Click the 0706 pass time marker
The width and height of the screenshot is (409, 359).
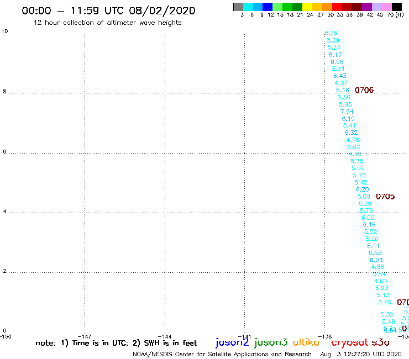click(x=364, y=90)
